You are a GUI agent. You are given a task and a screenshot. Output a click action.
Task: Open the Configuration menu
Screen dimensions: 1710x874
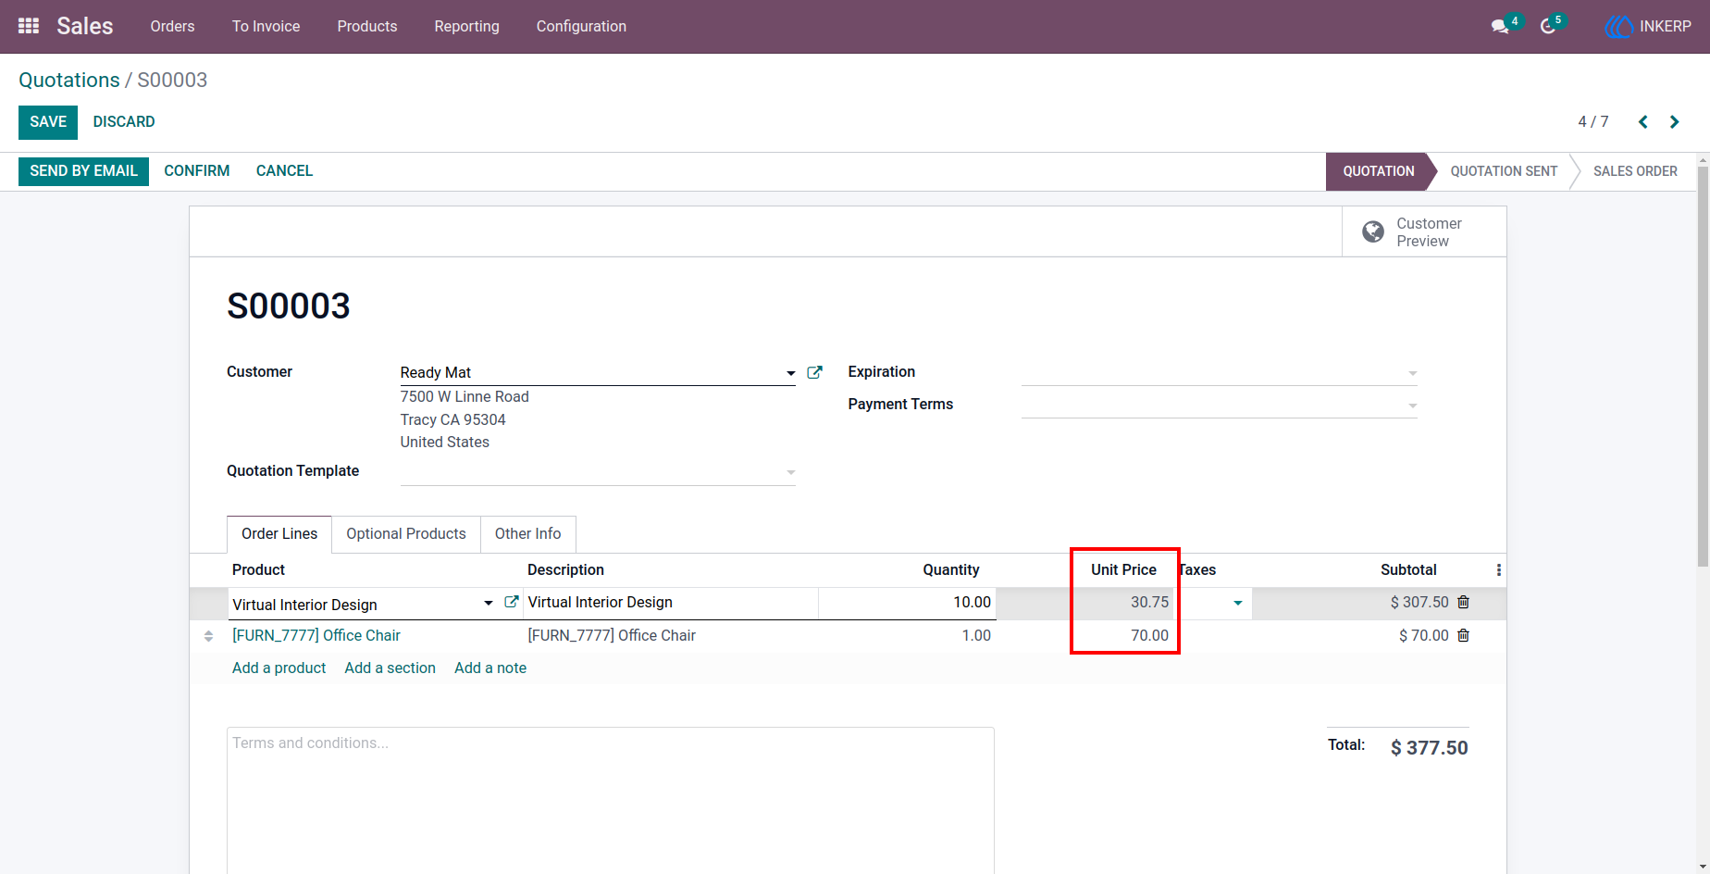[581, 26]
